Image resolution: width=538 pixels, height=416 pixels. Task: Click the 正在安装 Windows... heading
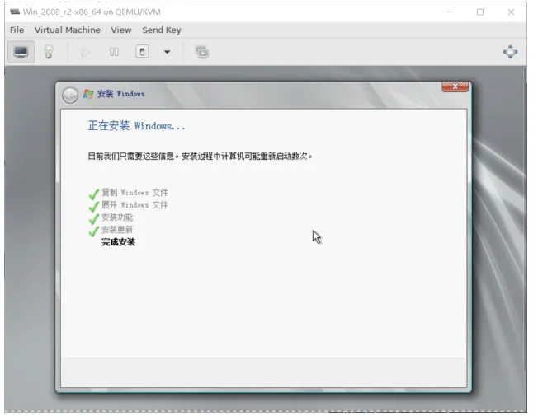tap(136, 126)
